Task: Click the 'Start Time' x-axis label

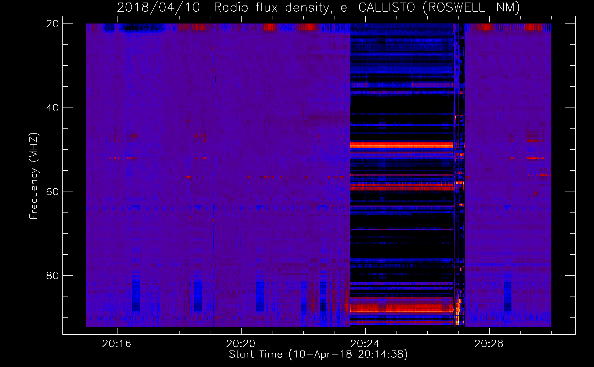Action: [318, 355]
